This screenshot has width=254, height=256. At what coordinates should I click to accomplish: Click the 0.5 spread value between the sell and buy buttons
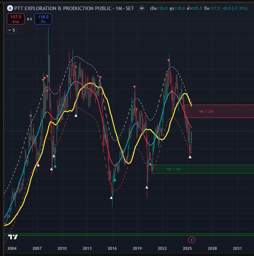pos(30,19)
